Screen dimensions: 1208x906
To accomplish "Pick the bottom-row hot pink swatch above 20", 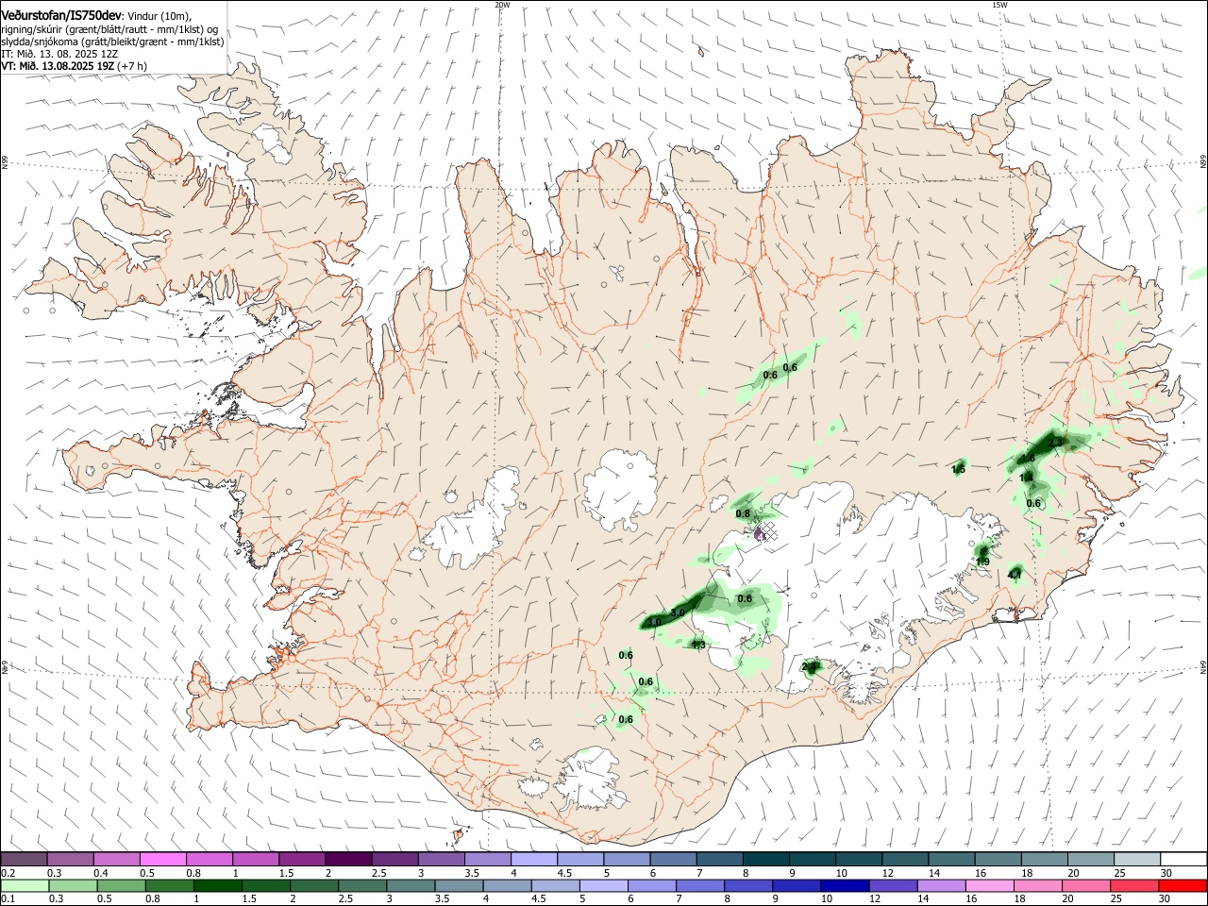I will tap(1086, 886).
